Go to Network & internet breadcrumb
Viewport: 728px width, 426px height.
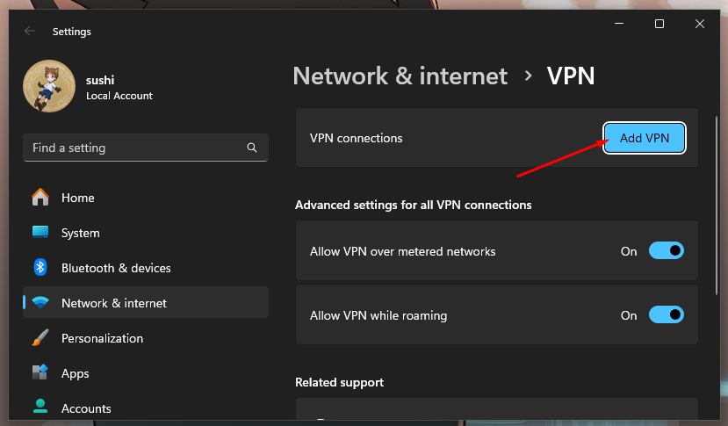(400, 76)
